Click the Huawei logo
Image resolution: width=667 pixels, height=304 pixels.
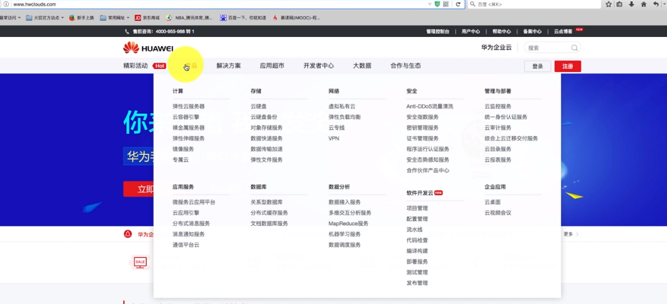tap(148, 48)
